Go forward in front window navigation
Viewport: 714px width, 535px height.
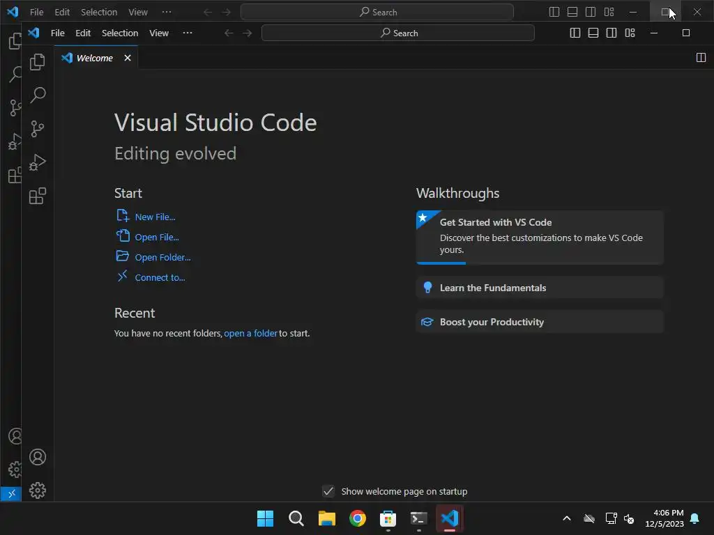tap(248, 33)
